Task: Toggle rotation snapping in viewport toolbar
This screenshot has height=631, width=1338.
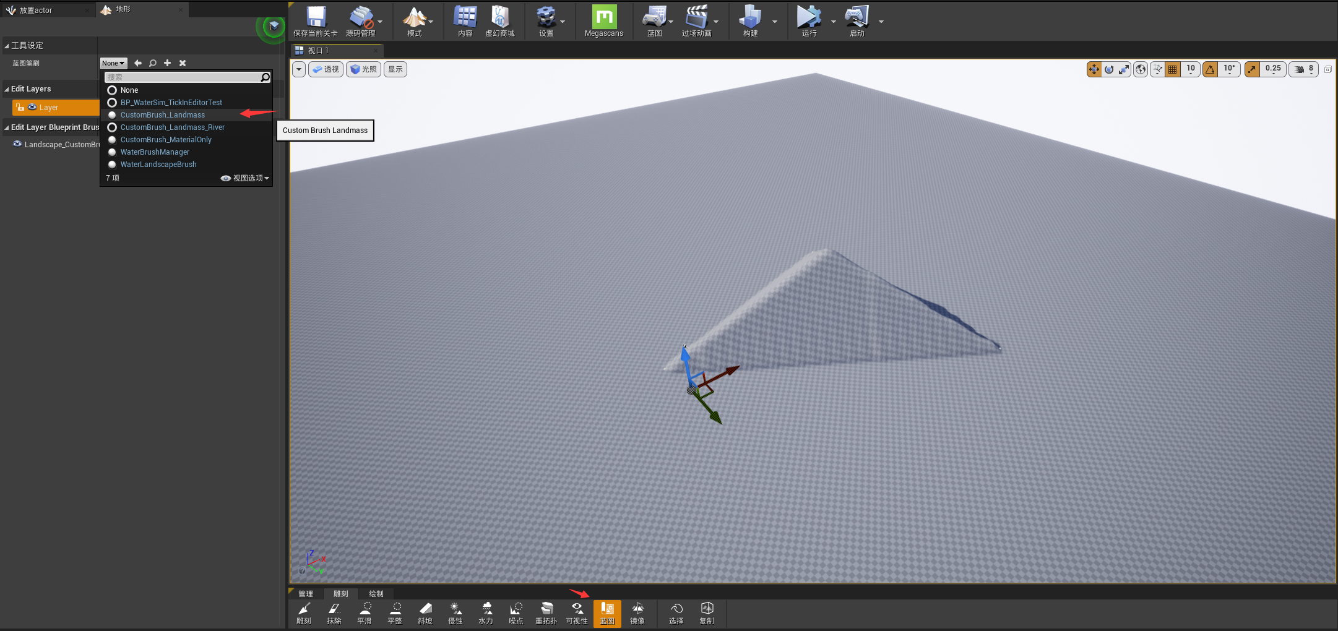Action: tap(1211, 69)
